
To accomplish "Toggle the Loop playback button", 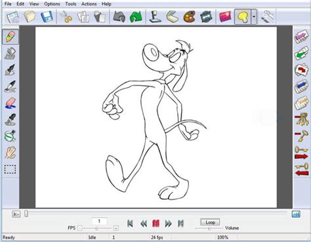I will pos(210,222).
